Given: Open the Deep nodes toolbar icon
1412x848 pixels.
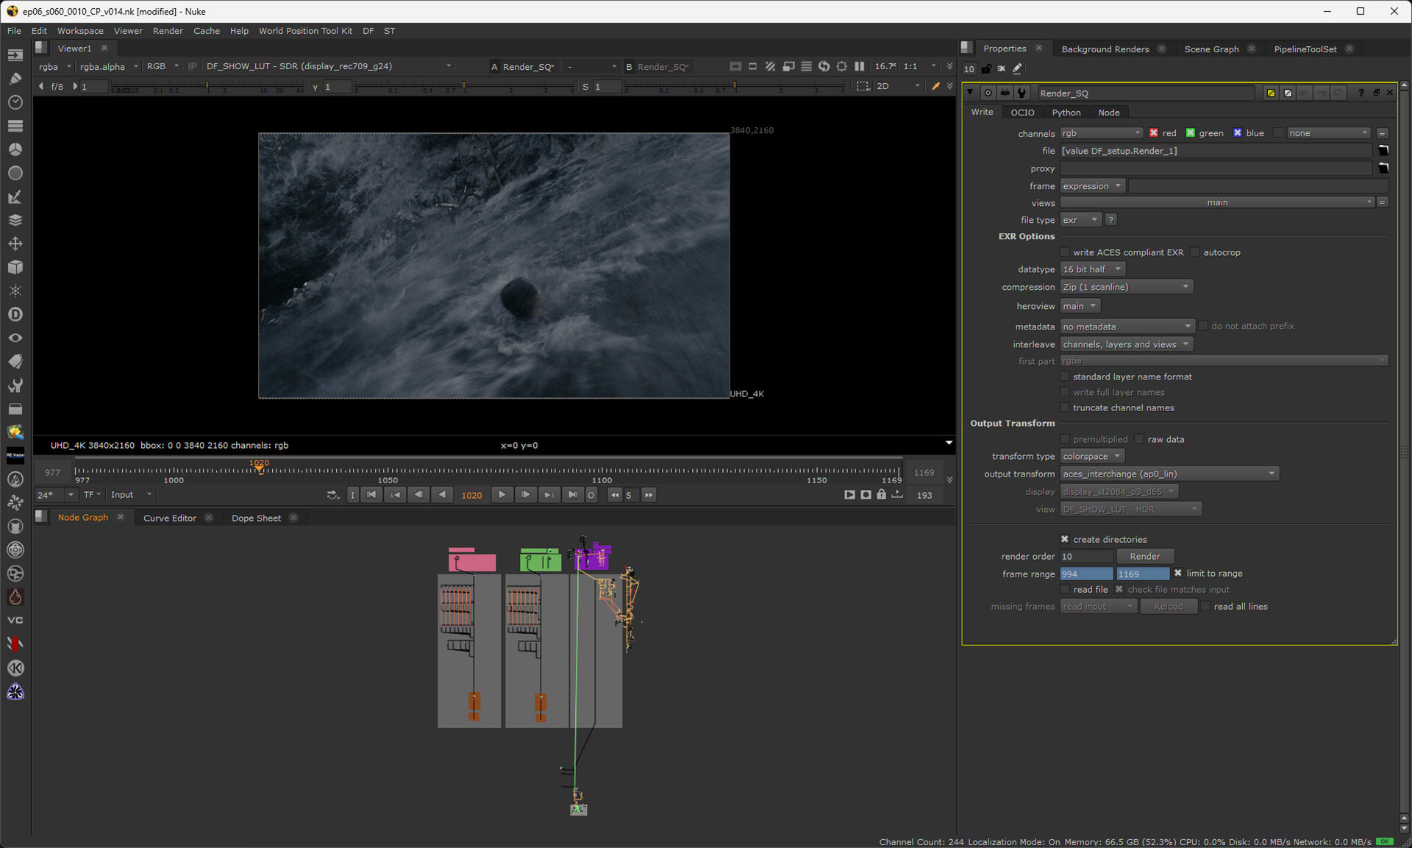Looking at the screenshot, I should 15,314.
